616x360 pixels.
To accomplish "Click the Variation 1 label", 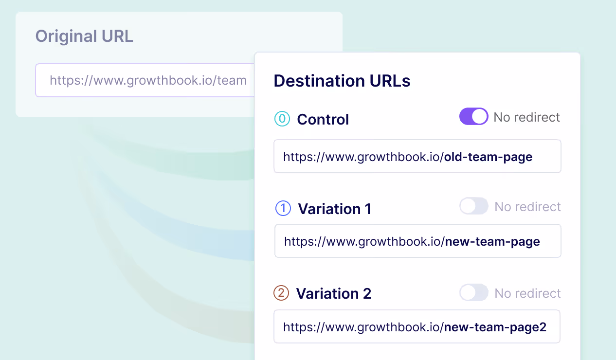I will (335, 209).
